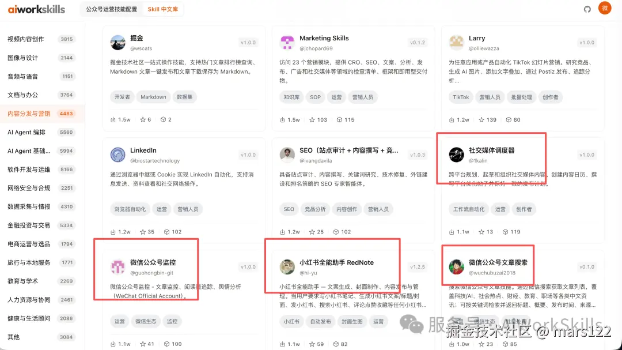622x350 pixels.
Task: Click download icon on LinkedIn card
Action: (113, 232)
